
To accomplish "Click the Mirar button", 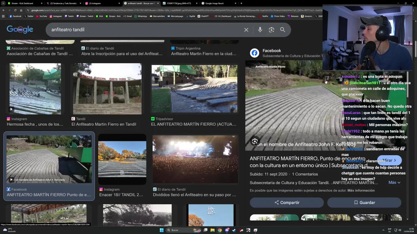I will pos(389,160).
